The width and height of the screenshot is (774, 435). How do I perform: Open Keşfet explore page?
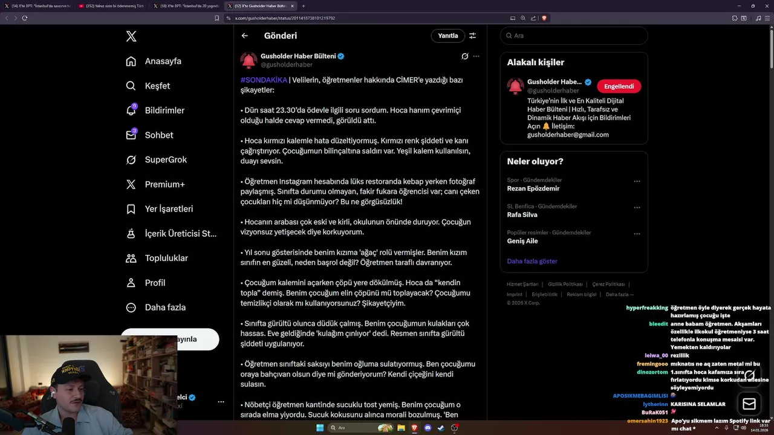point(148,86)
